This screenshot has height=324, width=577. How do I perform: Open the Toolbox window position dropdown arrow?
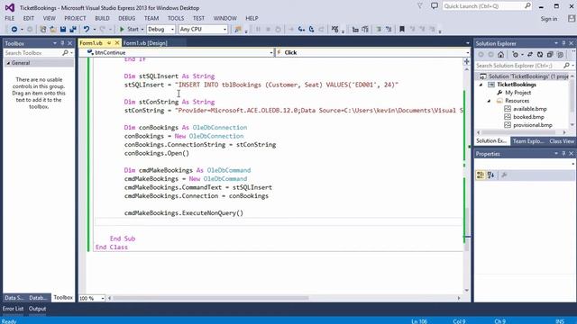tap(55, 43)
